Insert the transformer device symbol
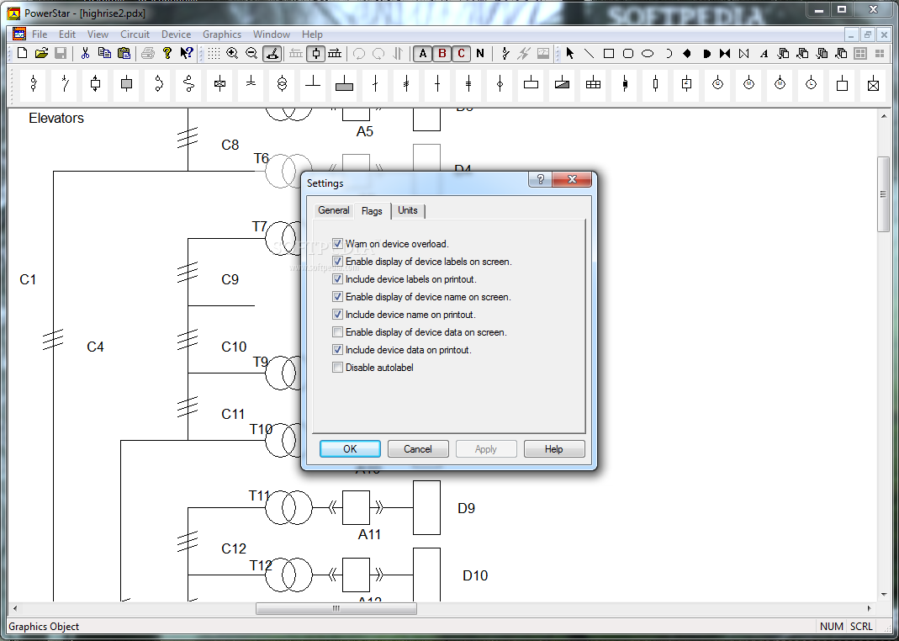 282,84
